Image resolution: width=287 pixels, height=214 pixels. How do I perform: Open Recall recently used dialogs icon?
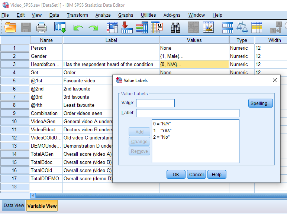[60, 27]
